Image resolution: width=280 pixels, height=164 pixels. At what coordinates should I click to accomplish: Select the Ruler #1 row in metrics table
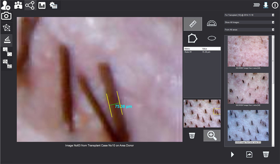(202, 52)
